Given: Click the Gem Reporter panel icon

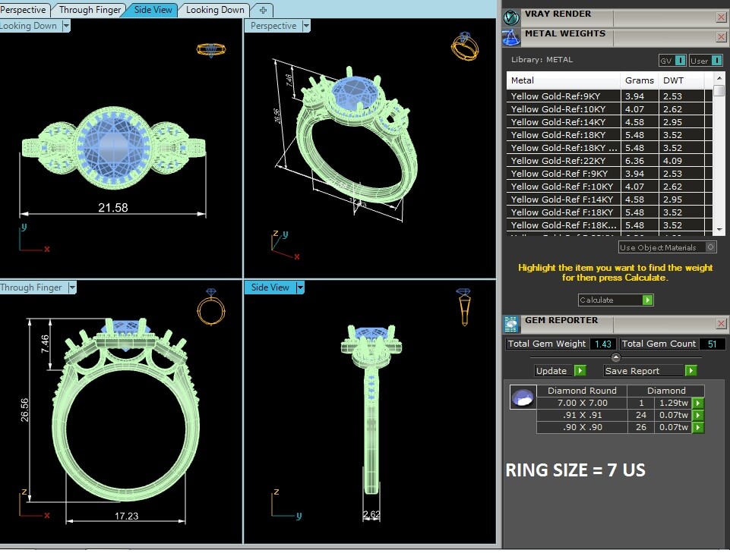Looking at the screenshot, I should click(512, 324).
